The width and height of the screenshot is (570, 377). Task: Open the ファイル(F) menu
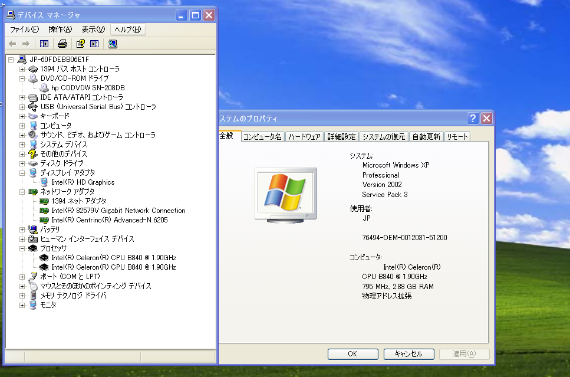click(24, 29)
